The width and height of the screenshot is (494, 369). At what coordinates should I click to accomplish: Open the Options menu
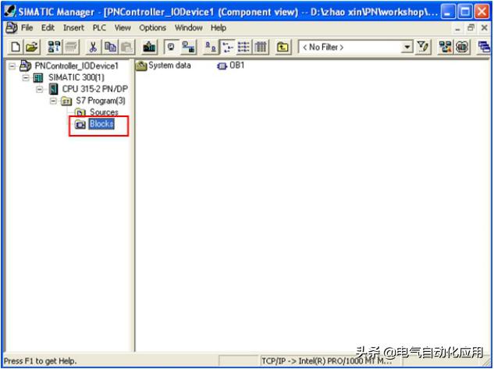click(x=152, y=28)
